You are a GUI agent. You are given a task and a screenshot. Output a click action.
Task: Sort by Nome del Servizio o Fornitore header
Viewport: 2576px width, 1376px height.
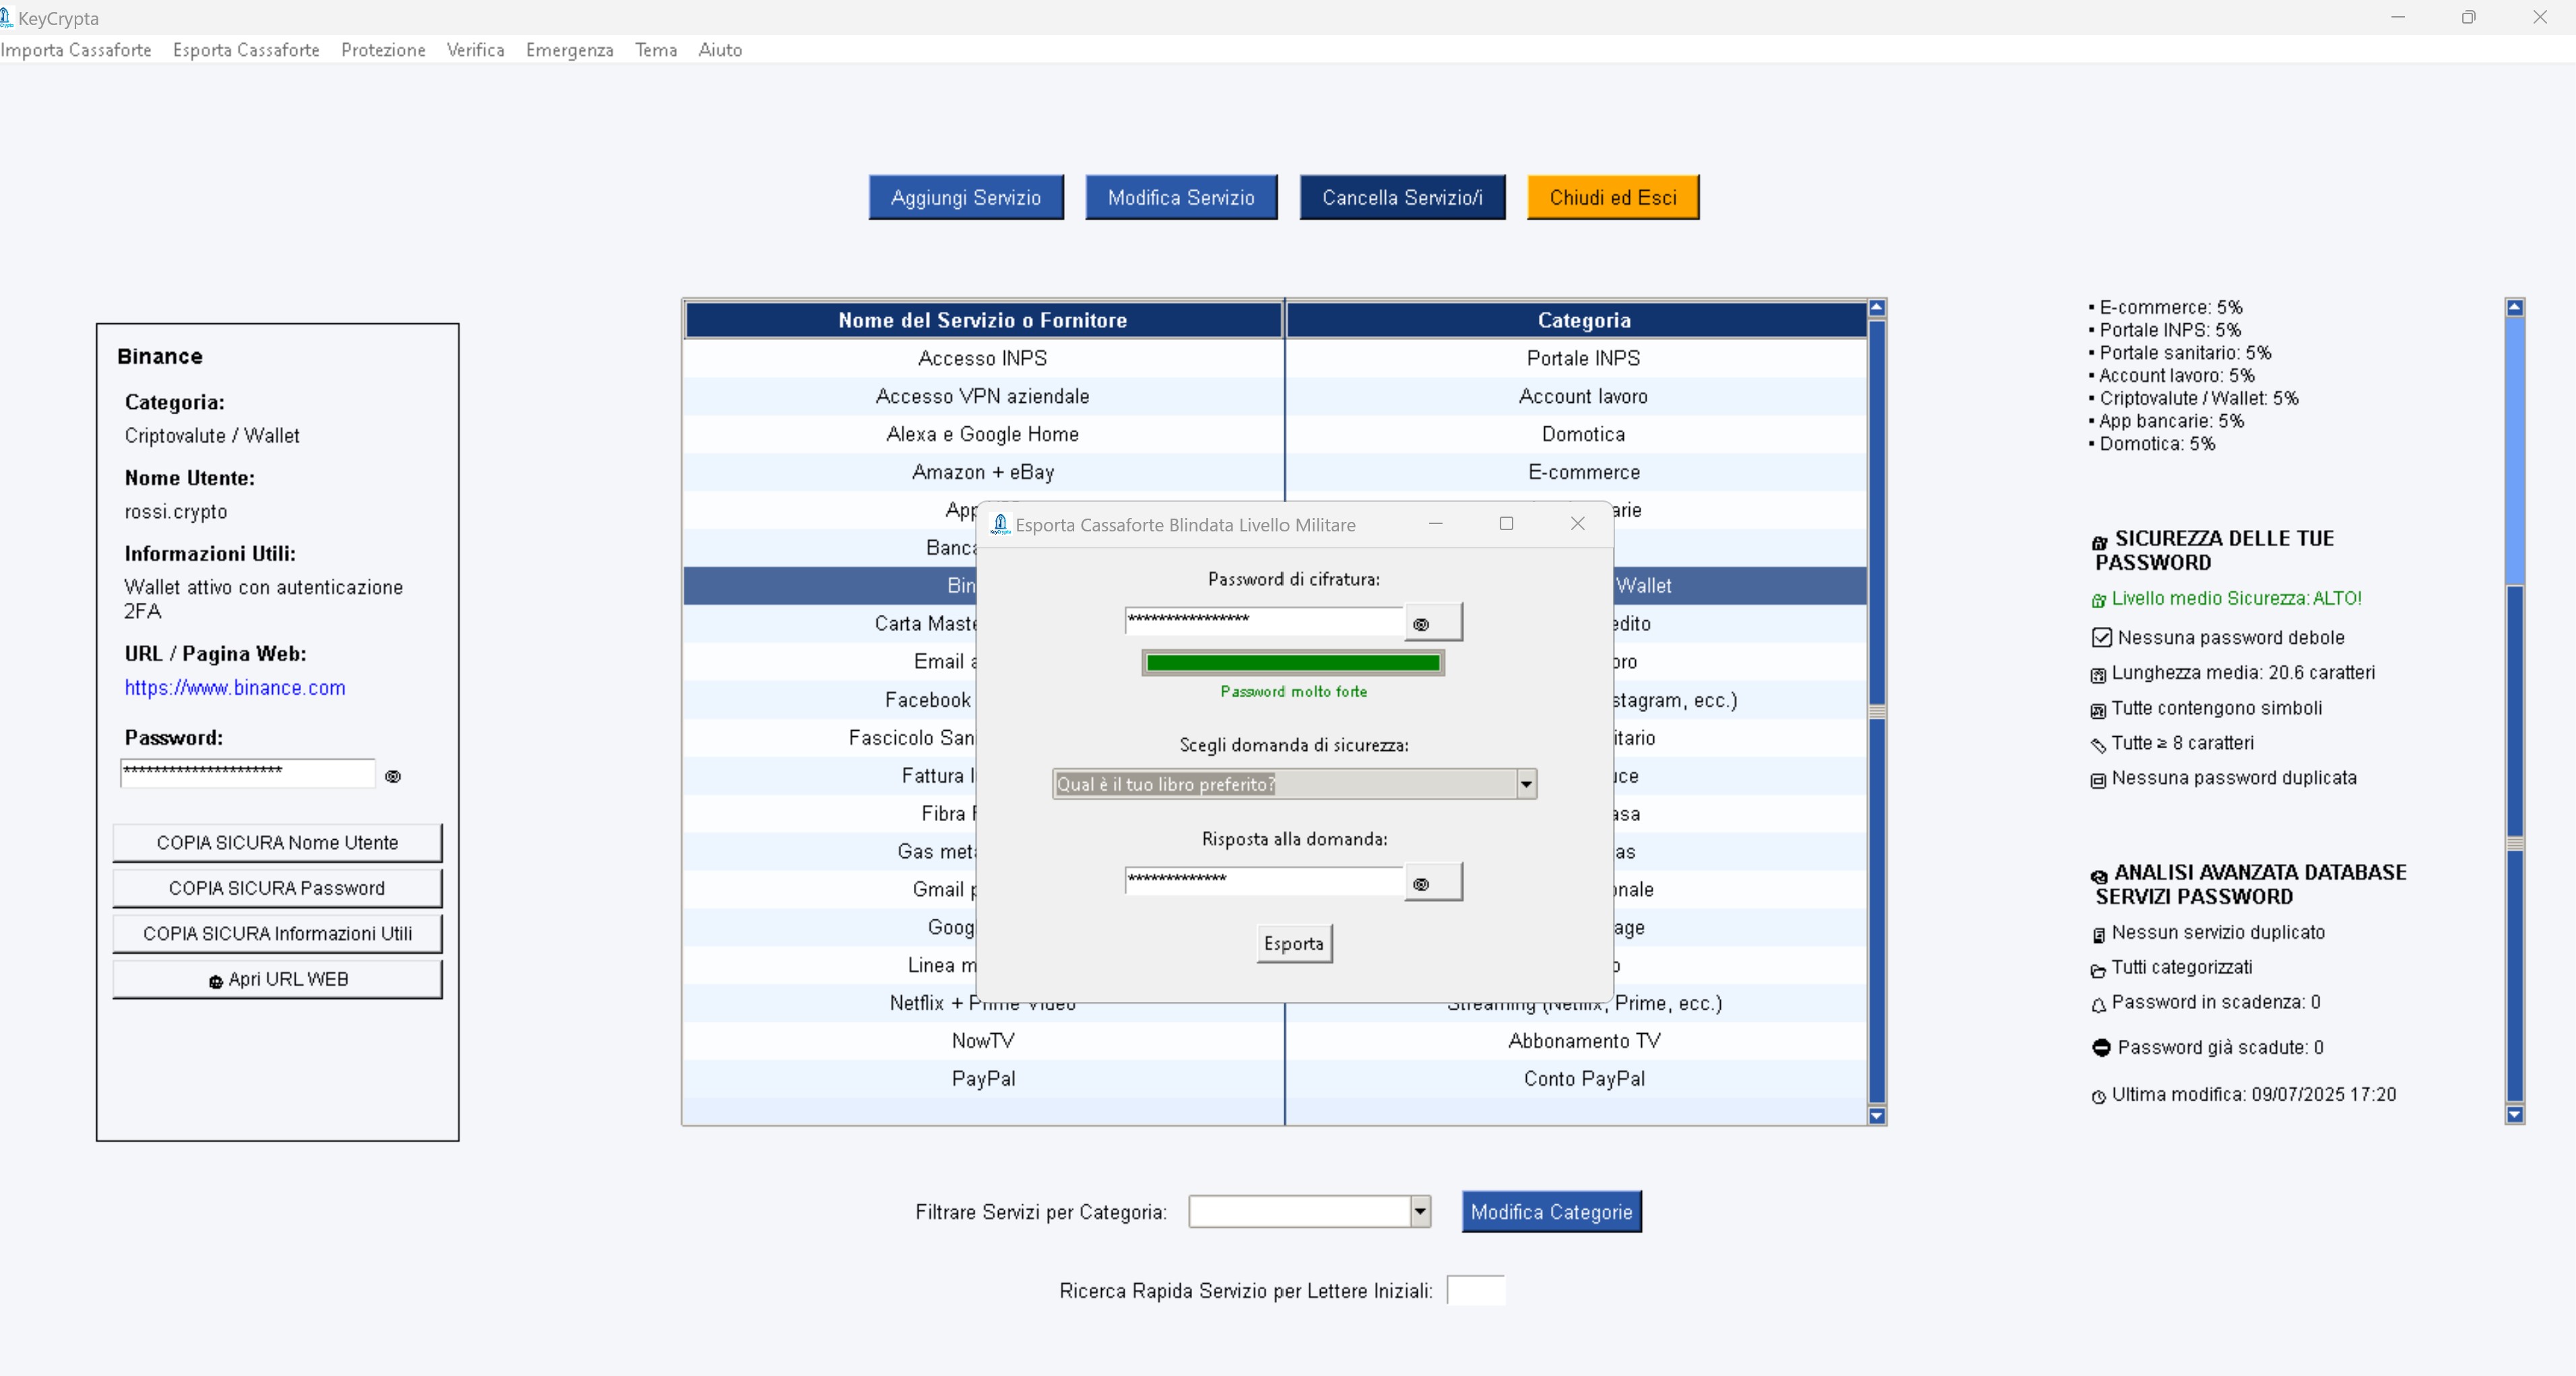[x=983, y=320]
